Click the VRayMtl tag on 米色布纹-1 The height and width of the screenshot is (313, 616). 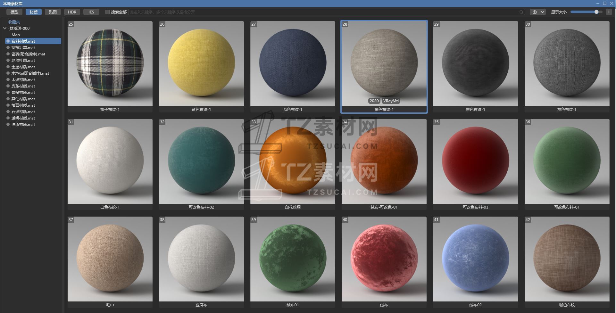tap(391, 101)
